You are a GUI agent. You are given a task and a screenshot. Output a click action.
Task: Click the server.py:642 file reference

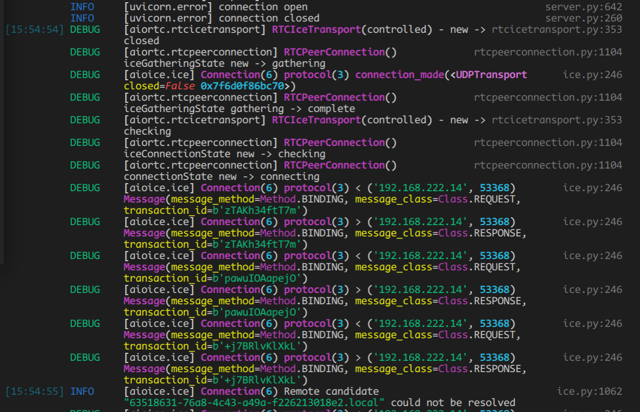tap(583, 6)
